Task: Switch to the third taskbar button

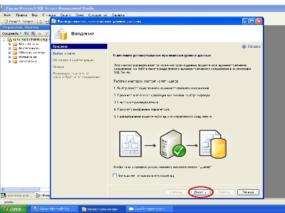Action: pos(149,209)
